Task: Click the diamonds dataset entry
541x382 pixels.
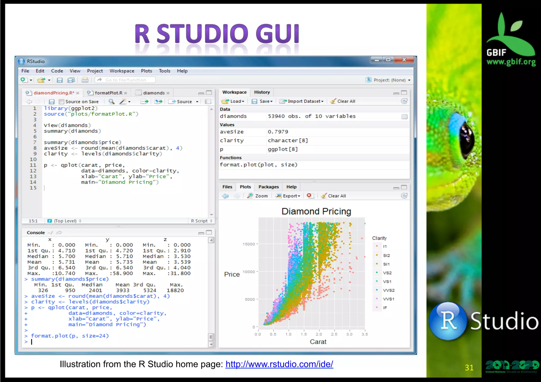Action: [x=314, y=116]
